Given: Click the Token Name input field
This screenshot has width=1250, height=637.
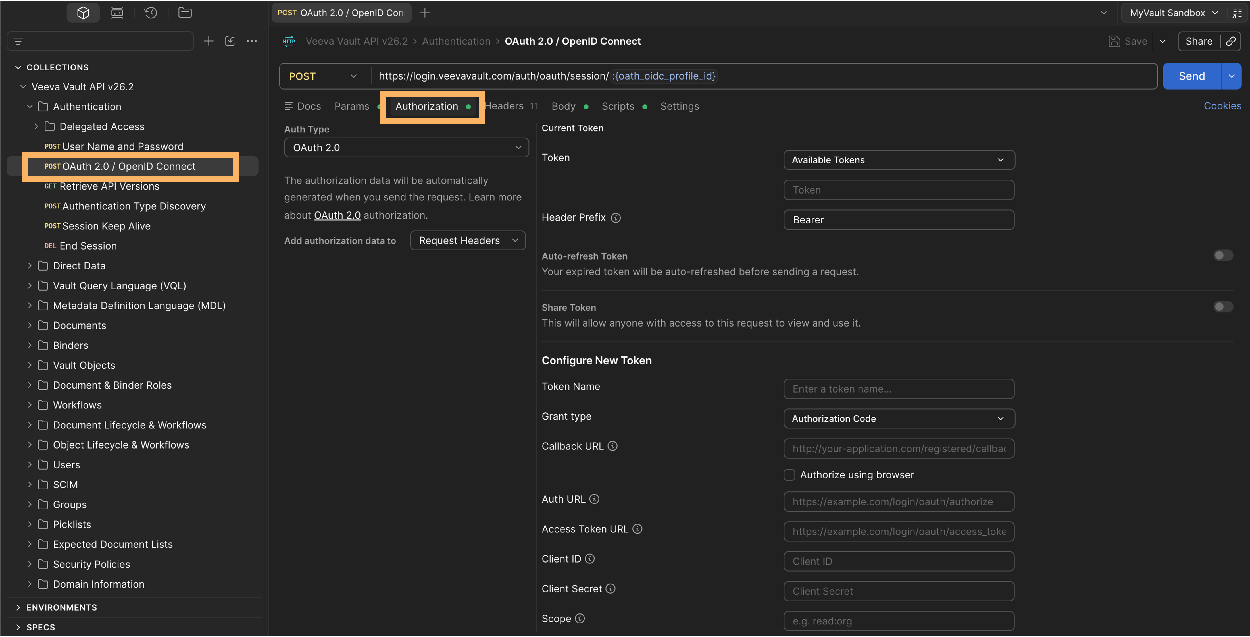Looking at the screenshot, I should point(899,389).
